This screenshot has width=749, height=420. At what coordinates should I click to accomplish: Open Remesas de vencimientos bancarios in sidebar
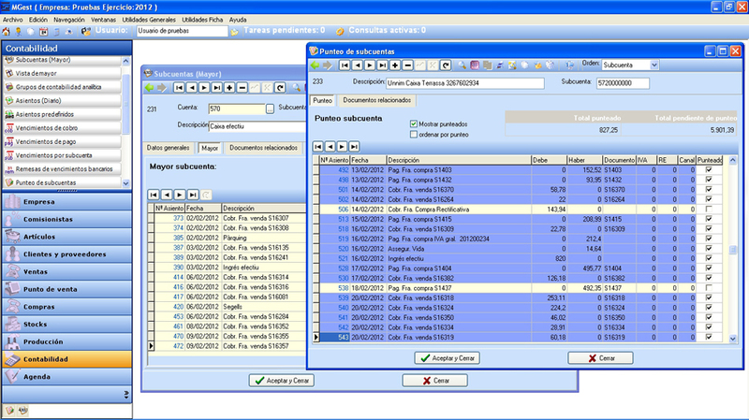pos(62,169)
